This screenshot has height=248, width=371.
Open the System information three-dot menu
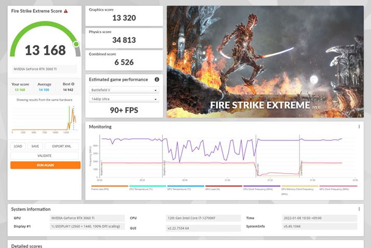point(359,209)
